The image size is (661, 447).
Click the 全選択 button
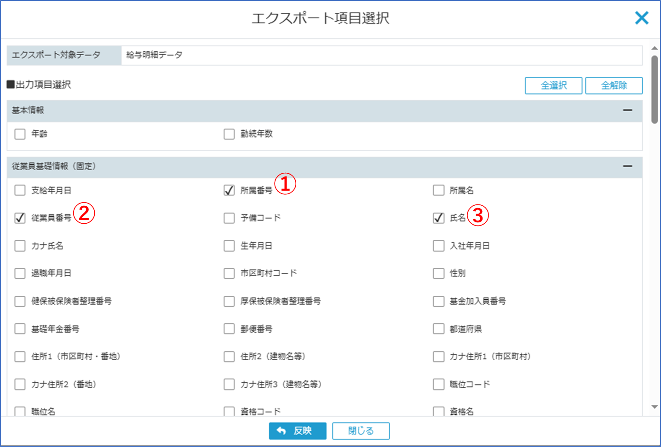[x=553, y=85]
